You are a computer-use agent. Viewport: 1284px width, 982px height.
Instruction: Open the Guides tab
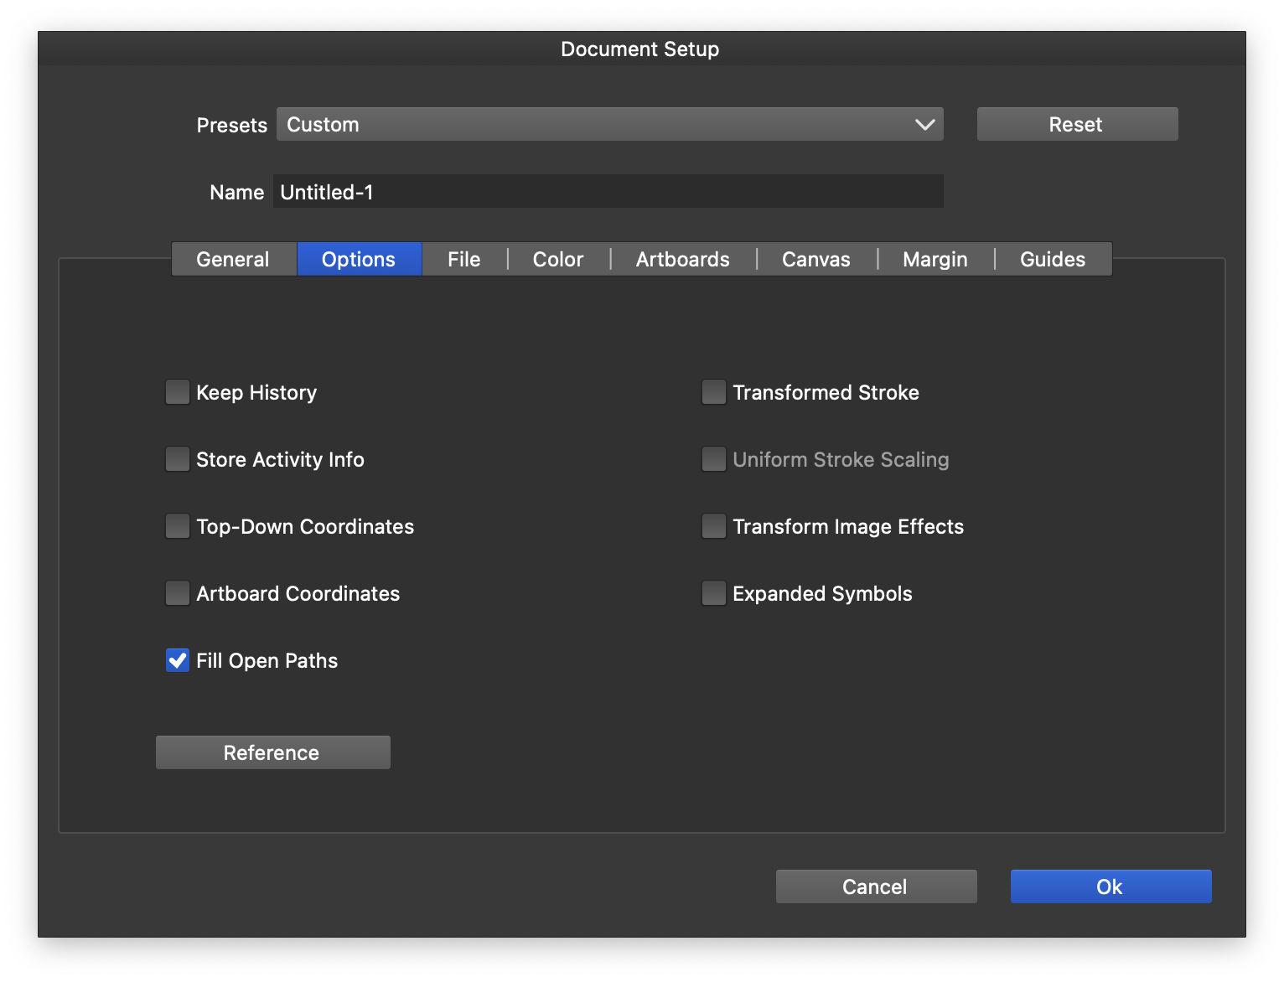[1052, 260]
